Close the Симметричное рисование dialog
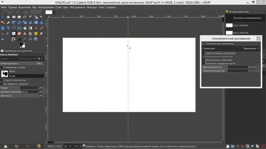Viewport: 266px width, 149px height. coord(259,38)
